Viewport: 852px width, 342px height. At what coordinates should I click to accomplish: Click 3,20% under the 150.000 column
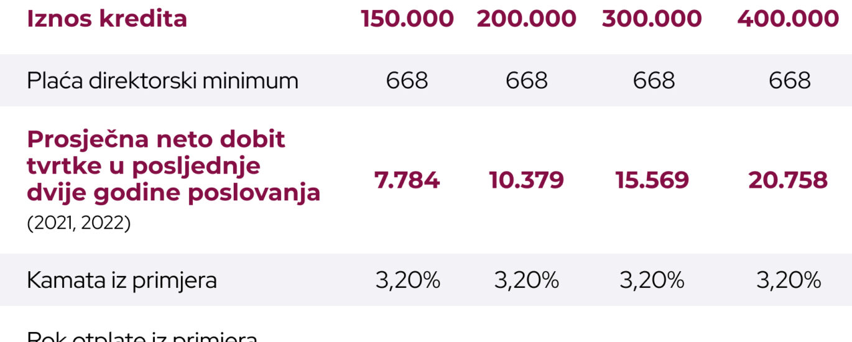point(407,280)
